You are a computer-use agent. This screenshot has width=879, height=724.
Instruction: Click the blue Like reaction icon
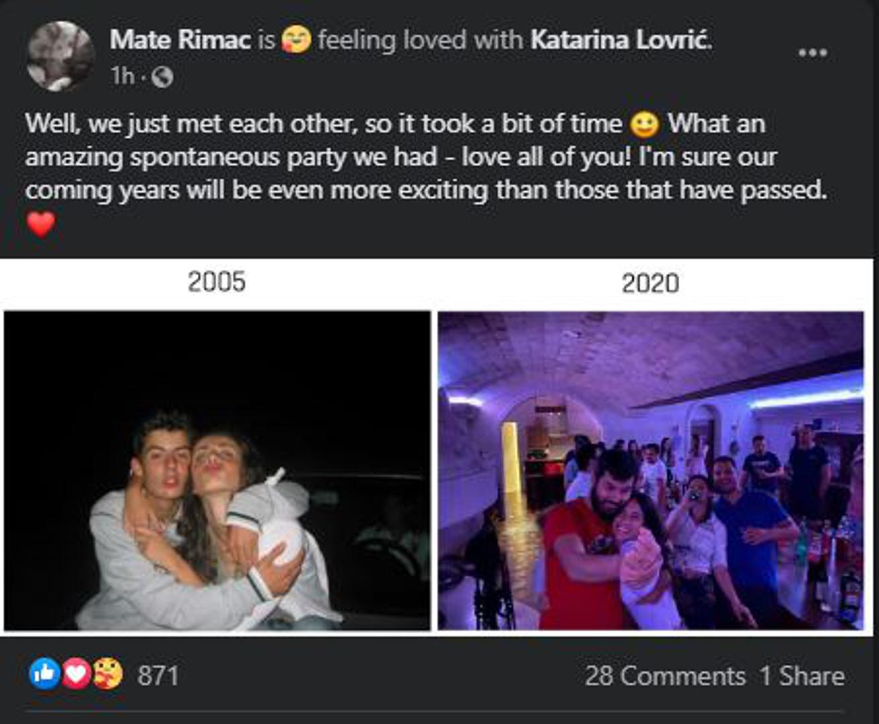coord(44,674)
